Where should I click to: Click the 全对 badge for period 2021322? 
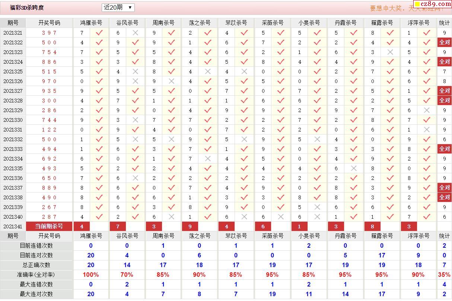click(x=444, y=42)
